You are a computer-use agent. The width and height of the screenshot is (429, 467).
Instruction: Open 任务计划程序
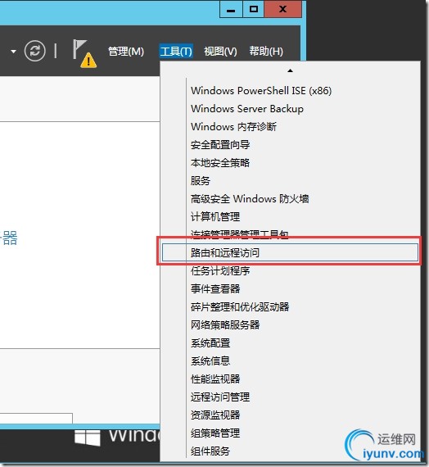pos(220,270)
